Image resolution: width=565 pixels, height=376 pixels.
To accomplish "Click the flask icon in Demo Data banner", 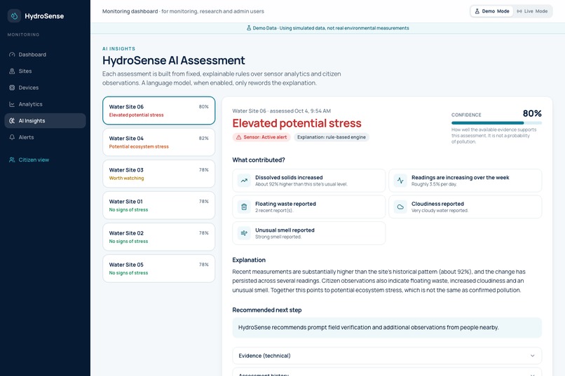I will [x=249, y=28].
